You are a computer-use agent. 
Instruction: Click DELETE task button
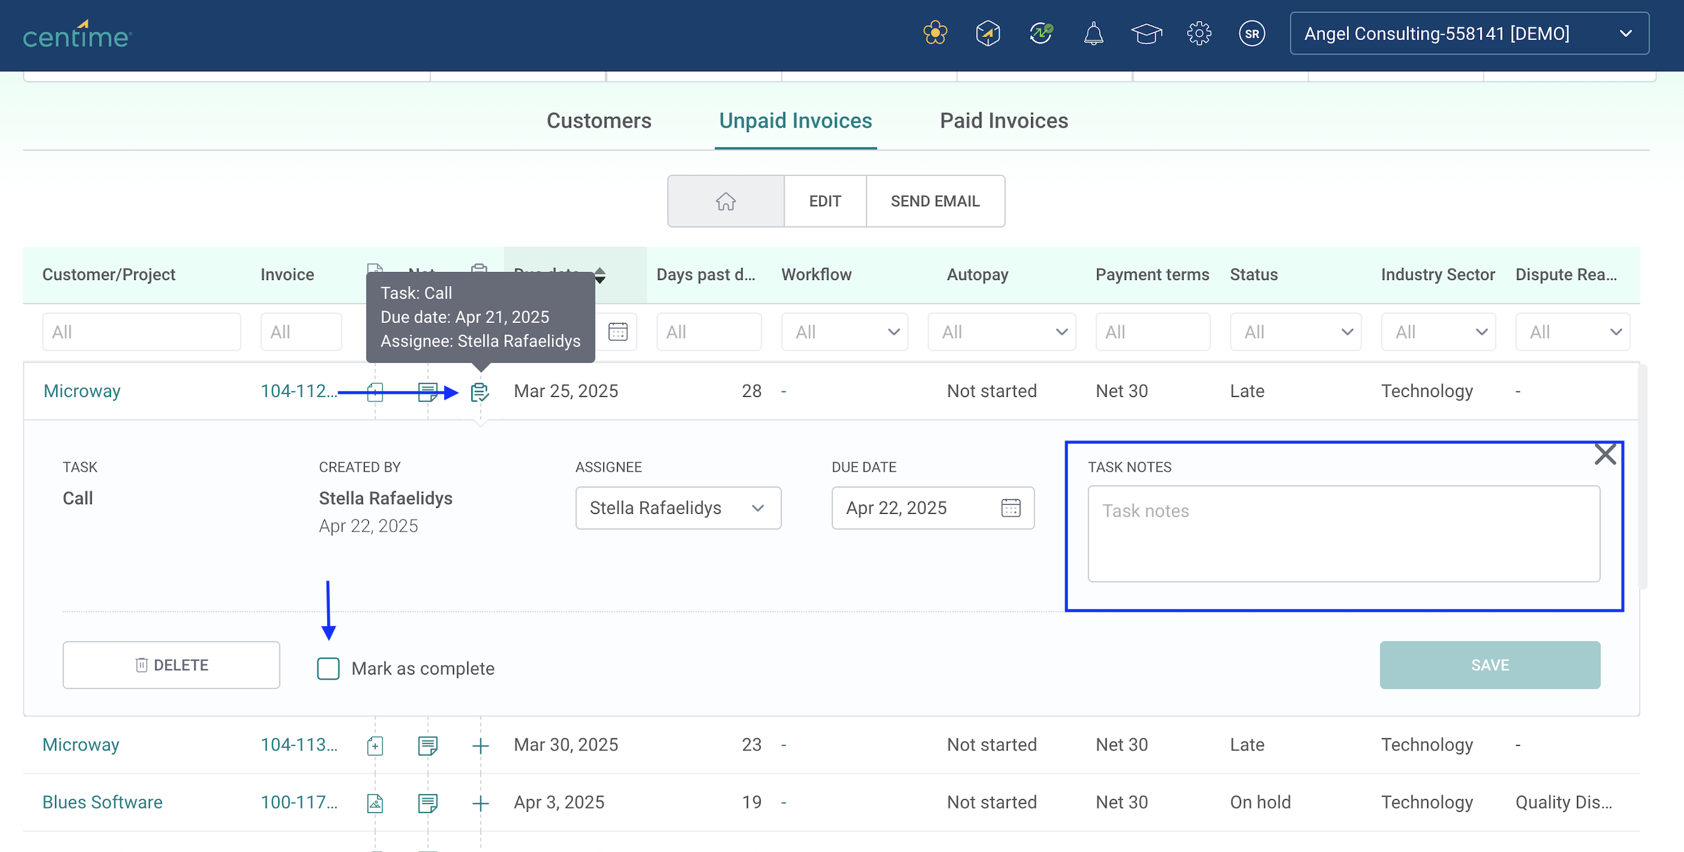(x=171, y=665)
